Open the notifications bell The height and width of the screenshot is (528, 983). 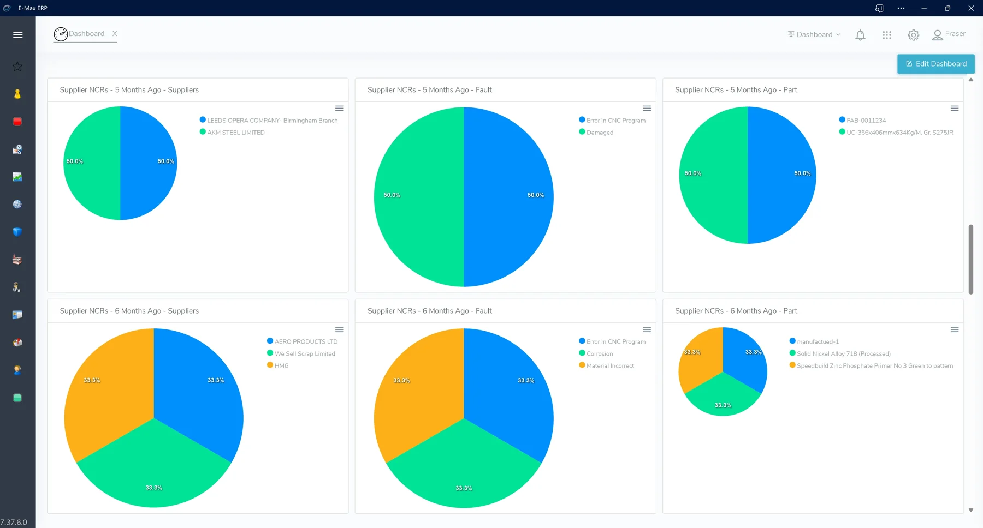(x=860, y=35)
